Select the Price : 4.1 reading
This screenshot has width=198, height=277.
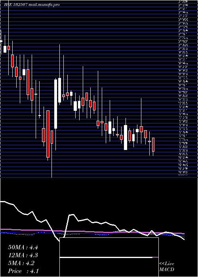(x=23, y=271)
